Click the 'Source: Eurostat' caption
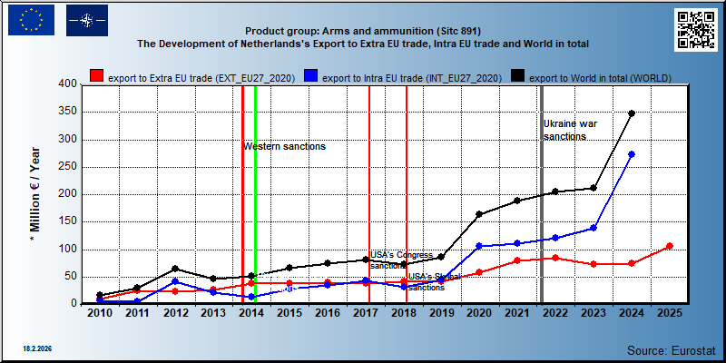 tap(672, 350)
